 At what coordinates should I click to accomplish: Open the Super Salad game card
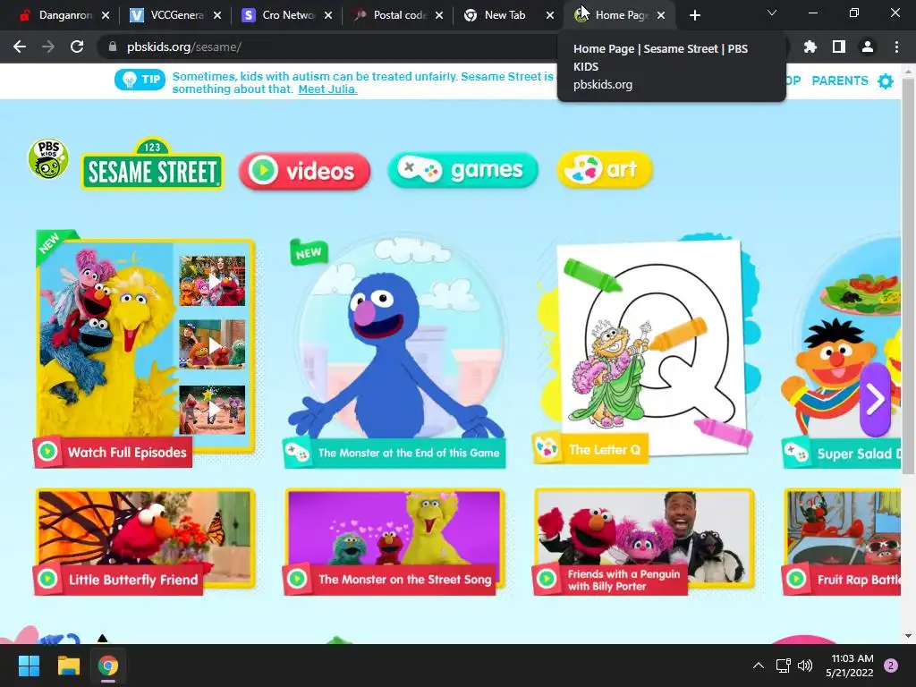(x=841, y=352)
